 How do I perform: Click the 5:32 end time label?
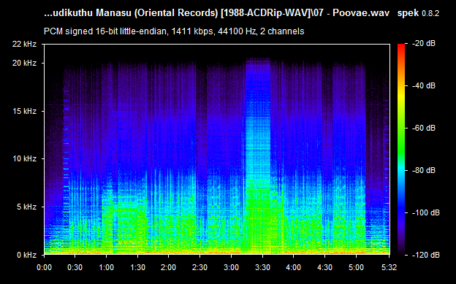coord(389,267)
